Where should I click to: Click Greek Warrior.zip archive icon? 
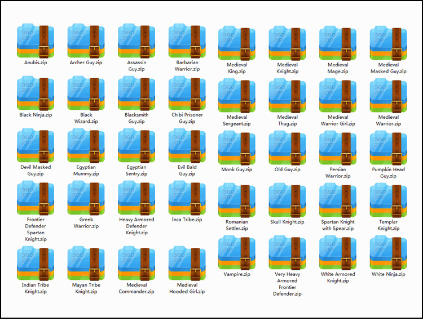pyautogui.click(x=86, y=198)
